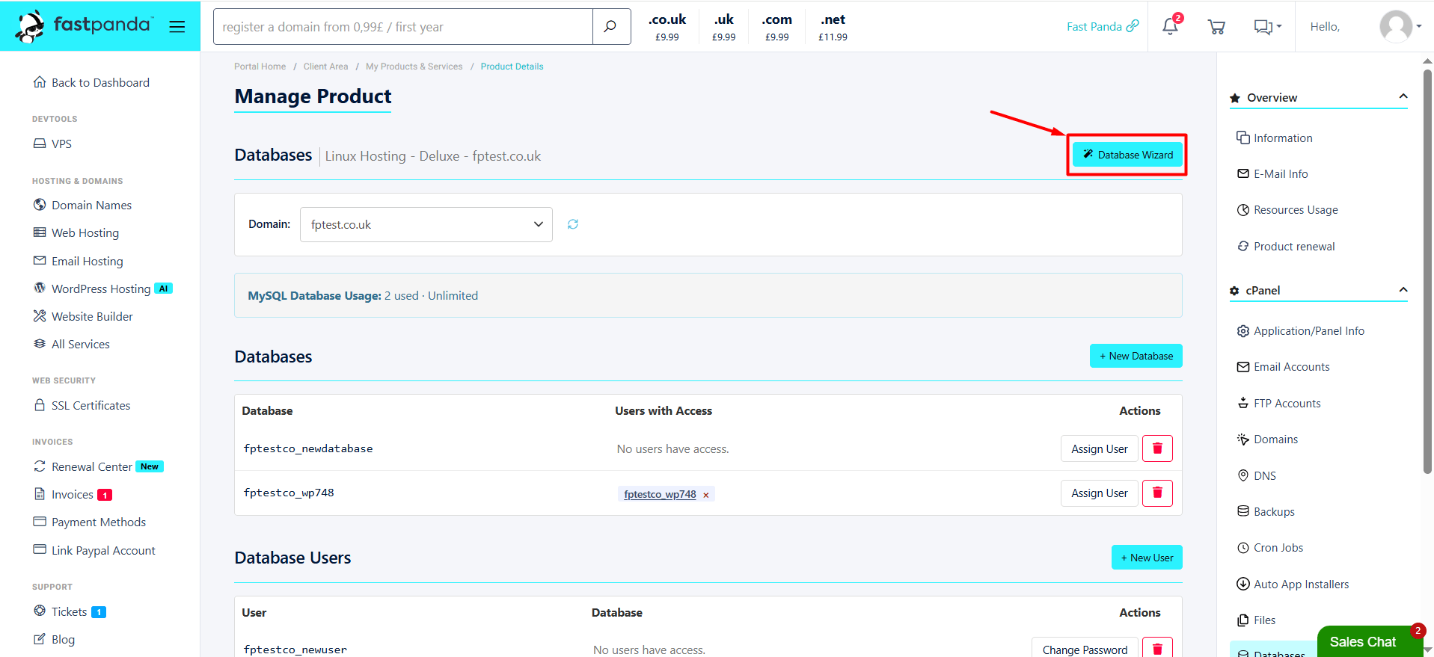This screenshot has height=657, width=1434.
Task: Open the user avatar menu
Action: tap(1400, 27)
